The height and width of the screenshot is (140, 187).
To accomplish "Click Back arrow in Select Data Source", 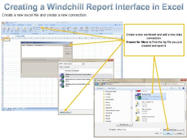I will click(96, 84).
